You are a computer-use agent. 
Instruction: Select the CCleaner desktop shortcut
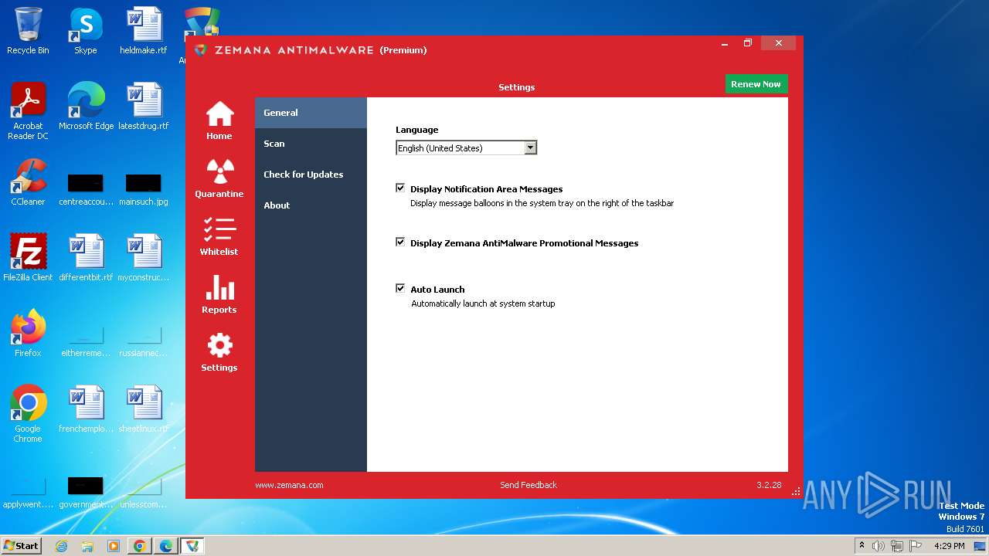[x=28, y=182]
